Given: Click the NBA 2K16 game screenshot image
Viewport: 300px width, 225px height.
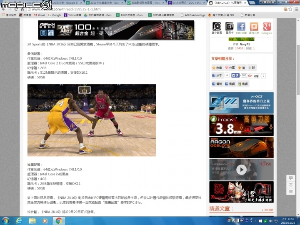Looking at the screenshot, I should click(x=92, y=120).
